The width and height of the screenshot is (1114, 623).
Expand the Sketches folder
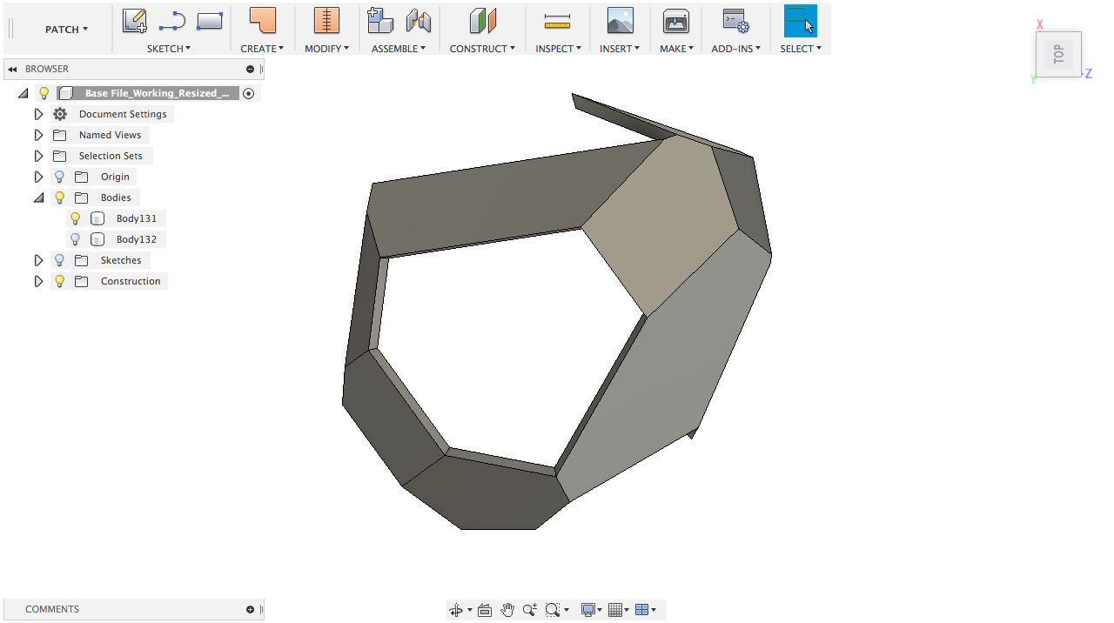(x=38, y=260)
